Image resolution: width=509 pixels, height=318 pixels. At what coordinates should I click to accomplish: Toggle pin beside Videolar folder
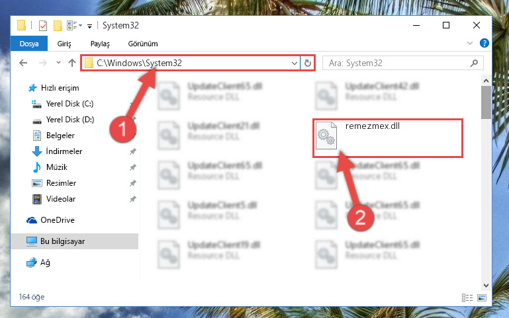point(133,199)
